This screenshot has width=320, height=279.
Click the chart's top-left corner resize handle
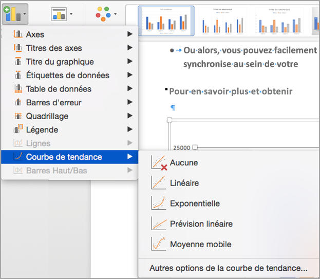(170, 120)
